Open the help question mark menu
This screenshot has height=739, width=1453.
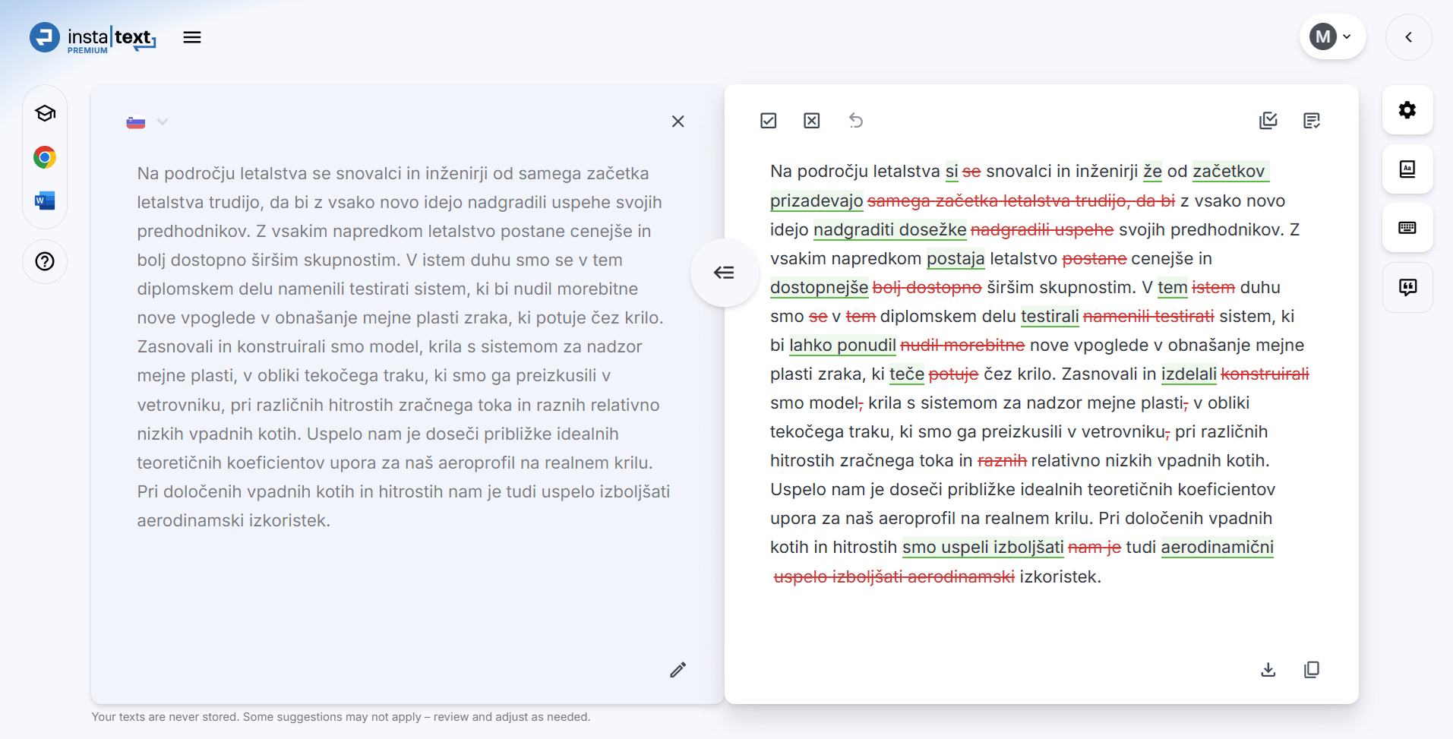point(45,261)
